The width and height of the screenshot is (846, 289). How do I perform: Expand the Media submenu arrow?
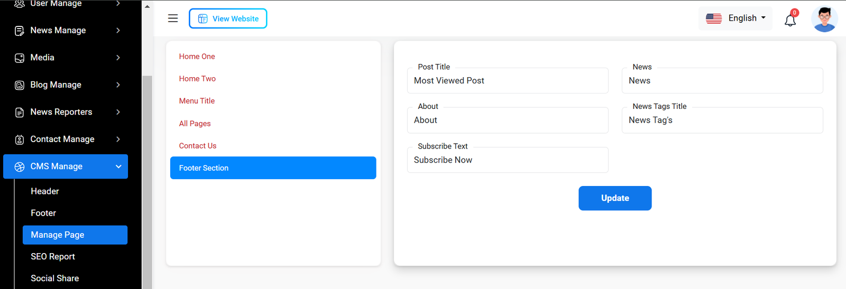118,58
